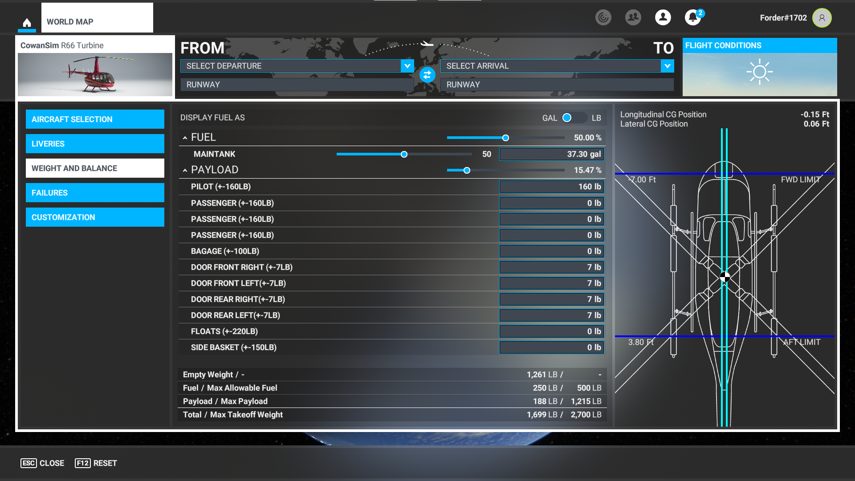
Task: Swap departure and arrival with arrows icon
Action: 427,75
